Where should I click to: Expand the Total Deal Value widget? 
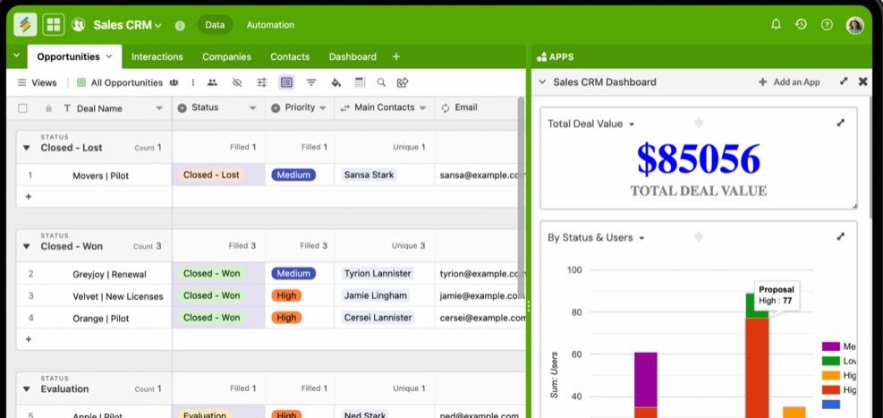pyautogui.click(x=841, y=123)
